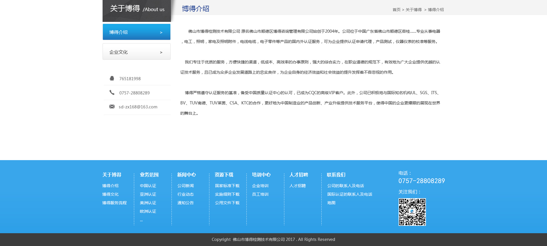Go to 首页 in the breadcrumb
Screen dimensions: 547x246
pos(396,10)
